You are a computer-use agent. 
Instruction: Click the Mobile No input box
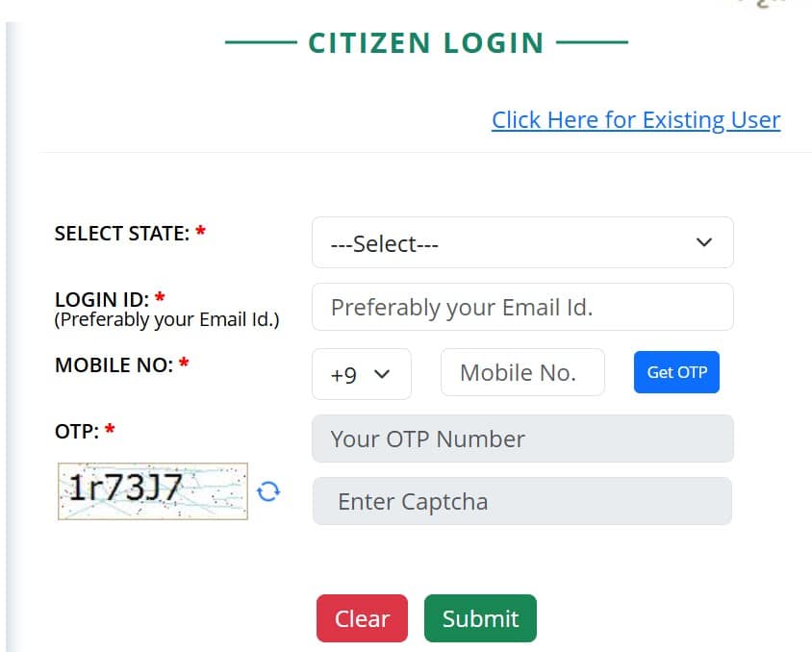(522, 372)
